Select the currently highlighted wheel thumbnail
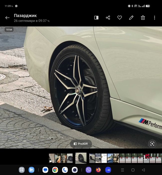The height and width of the screenshot is (175, 162). click(x=81, y=158)
